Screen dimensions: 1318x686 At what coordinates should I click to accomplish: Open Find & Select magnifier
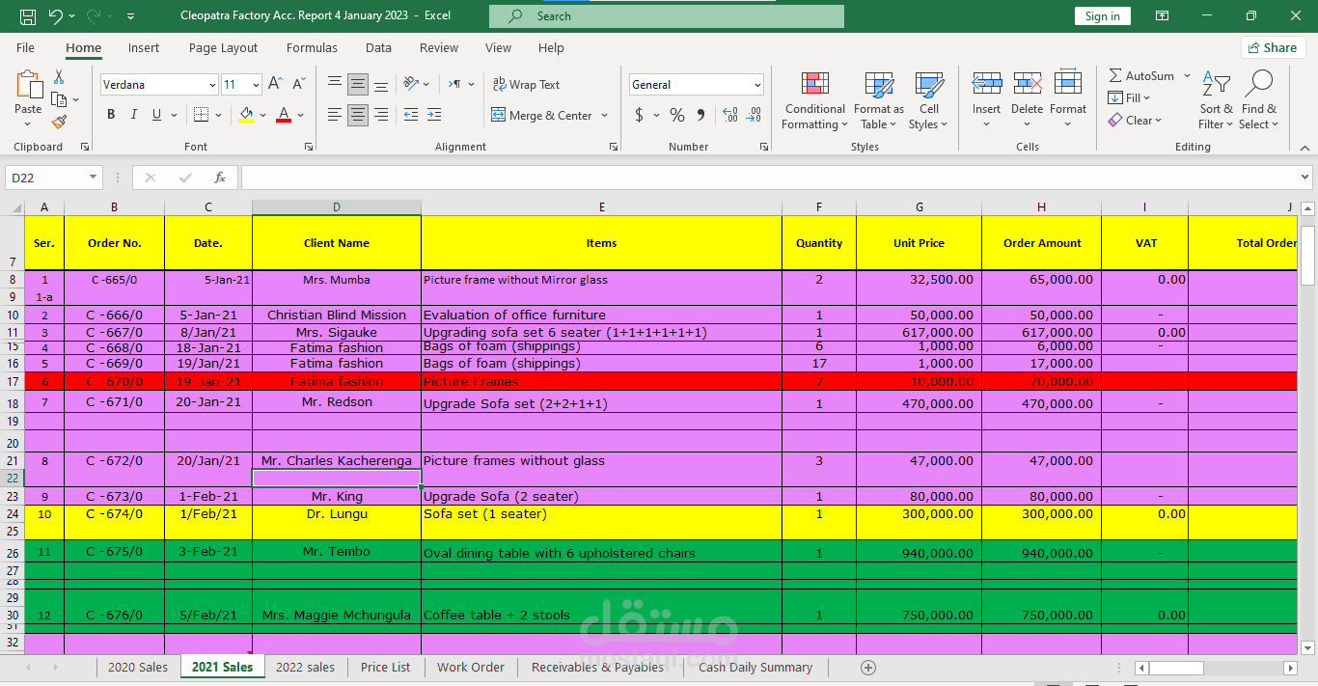(1259, 100)
